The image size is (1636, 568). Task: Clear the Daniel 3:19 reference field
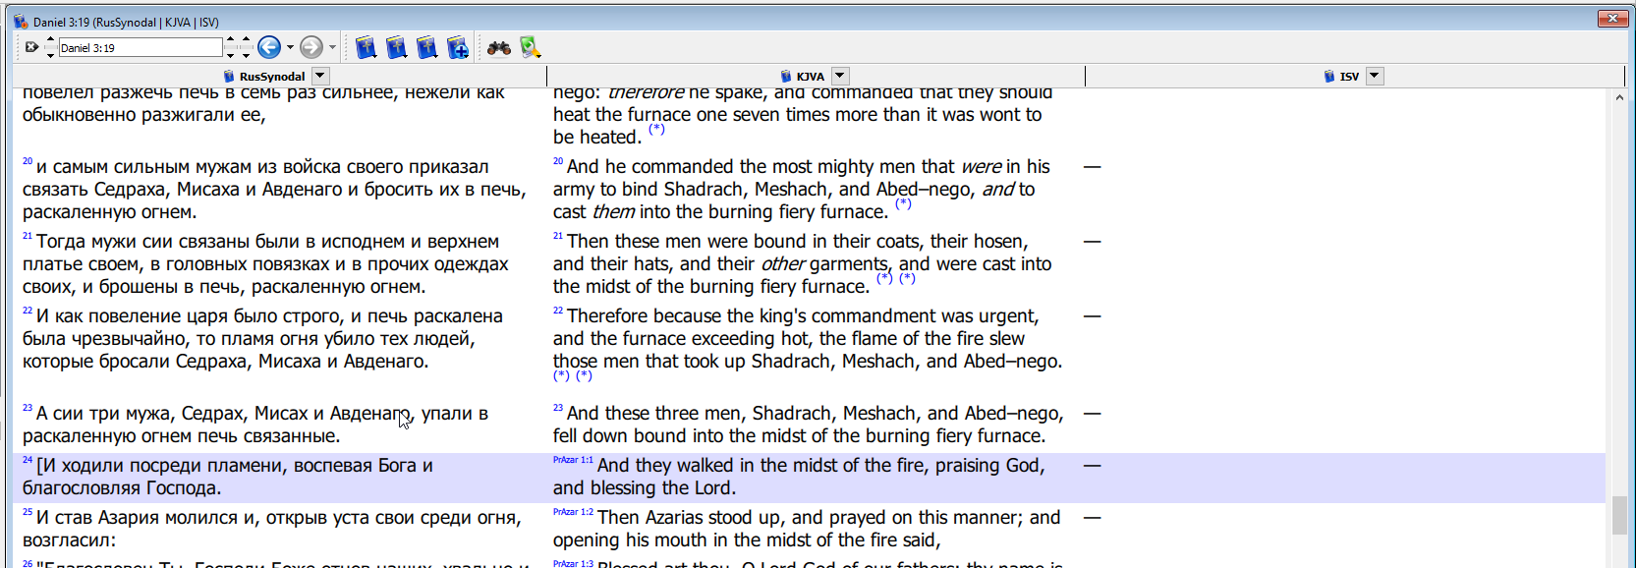coord(31,47)
